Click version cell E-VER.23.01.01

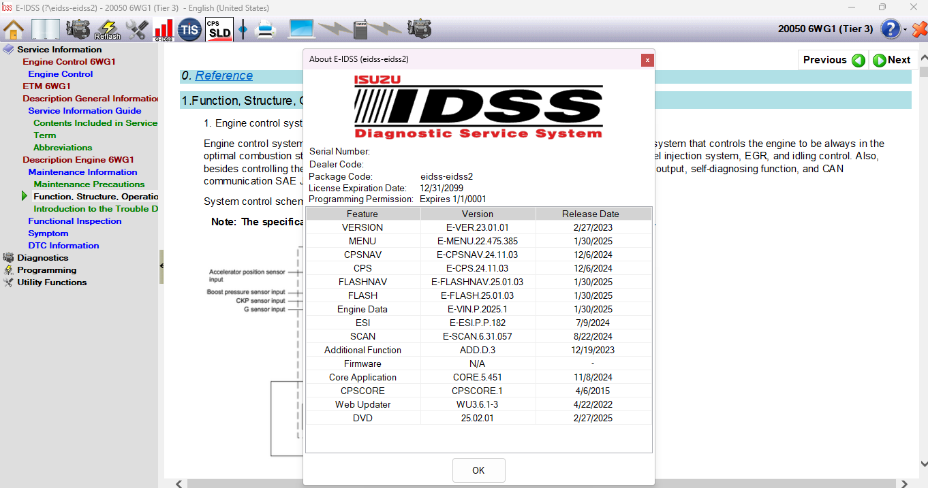pos(478,227)
